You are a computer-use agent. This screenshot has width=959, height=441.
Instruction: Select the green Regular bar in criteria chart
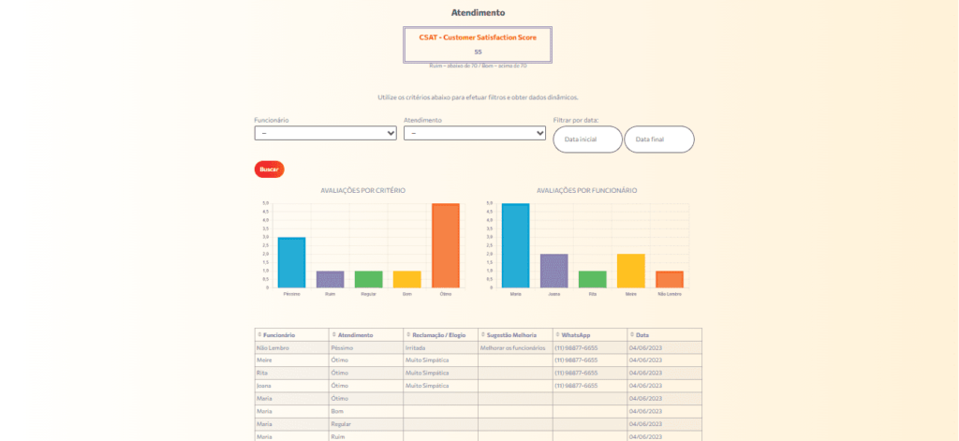click(x=368, y=279)
